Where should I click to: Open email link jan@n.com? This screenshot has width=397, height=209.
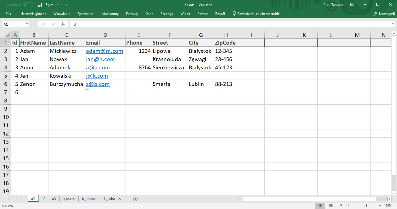[100, 59]
